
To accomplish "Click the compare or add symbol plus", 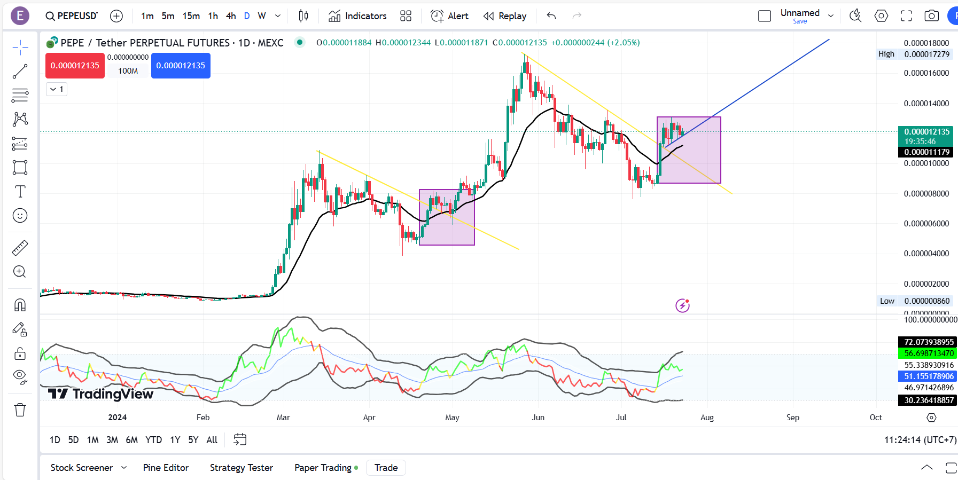I will [x=116, y=16].
